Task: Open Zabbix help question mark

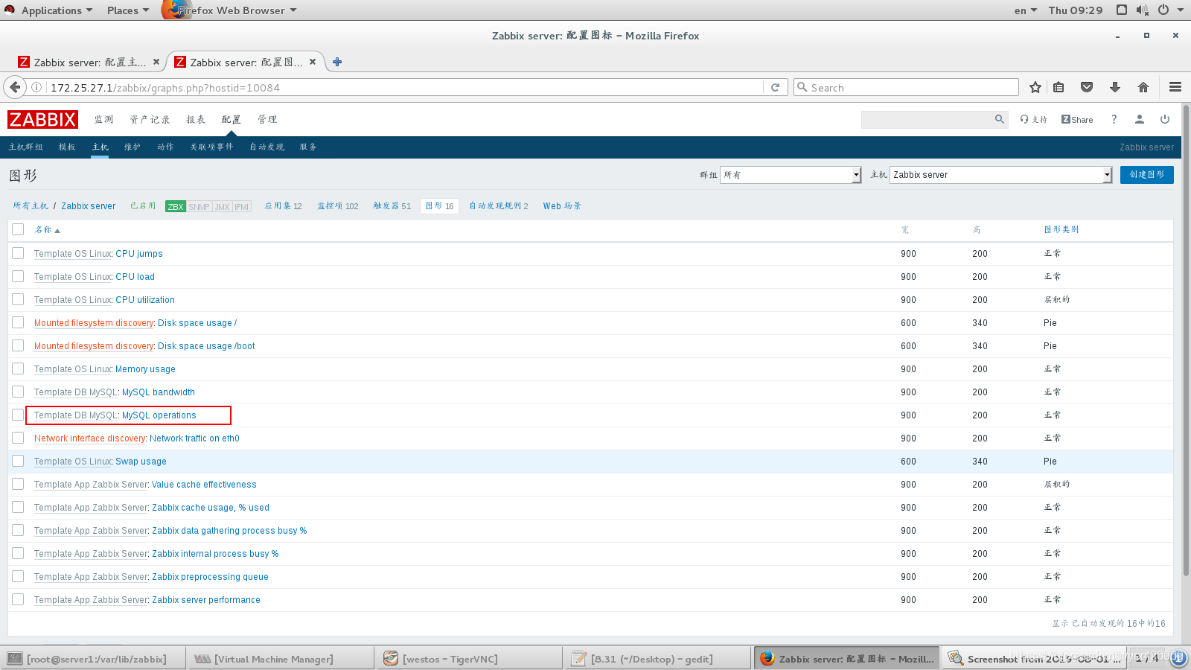Action: point(1114,119)
